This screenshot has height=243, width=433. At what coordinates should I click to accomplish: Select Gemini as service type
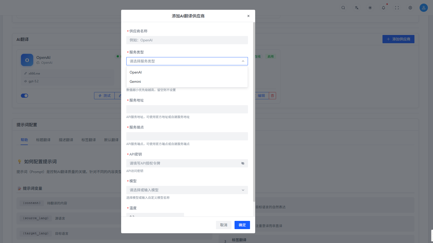pyautogui.click(x=135, y=82)
